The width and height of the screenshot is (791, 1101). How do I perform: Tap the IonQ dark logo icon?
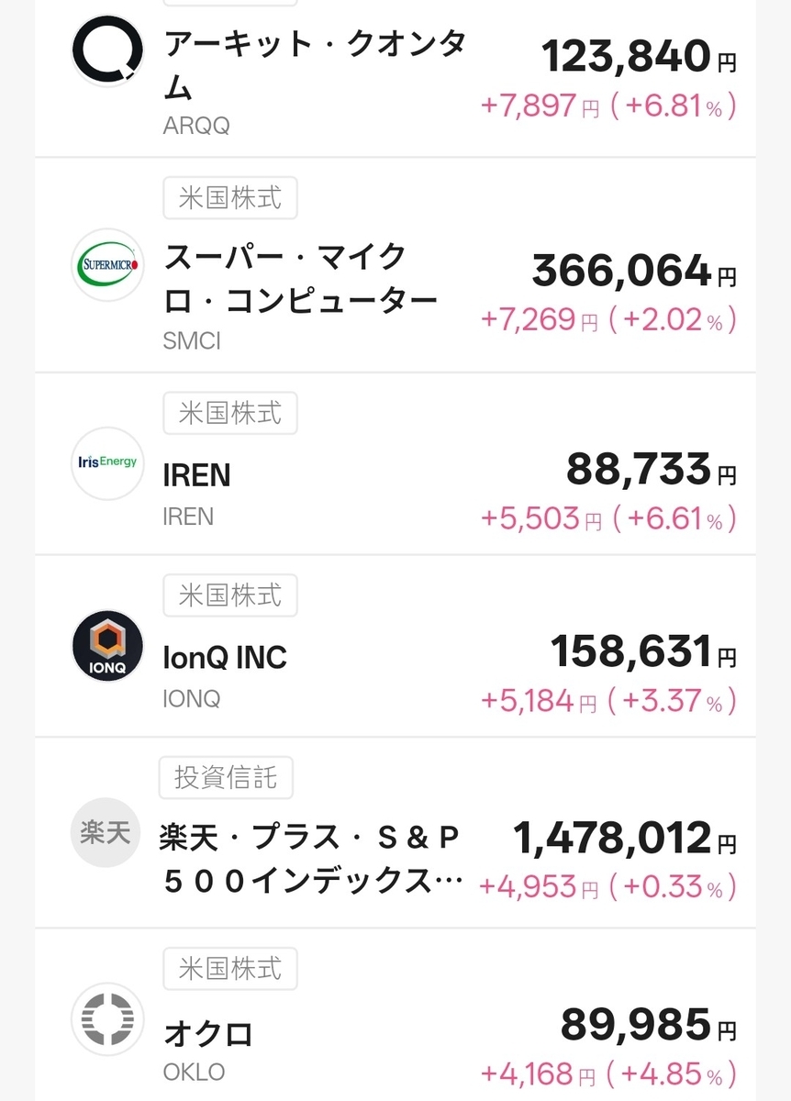coord(108,646)
